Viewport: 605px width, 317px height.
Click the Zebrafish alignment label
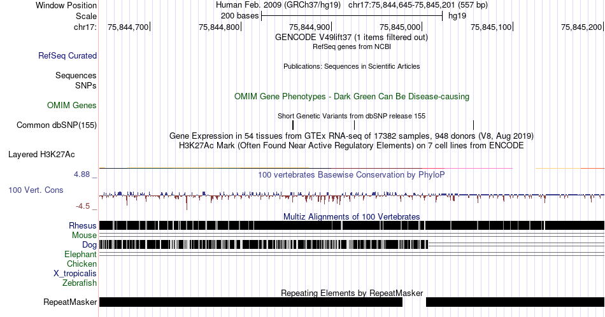pyautogui.click(x=80, y=283)
